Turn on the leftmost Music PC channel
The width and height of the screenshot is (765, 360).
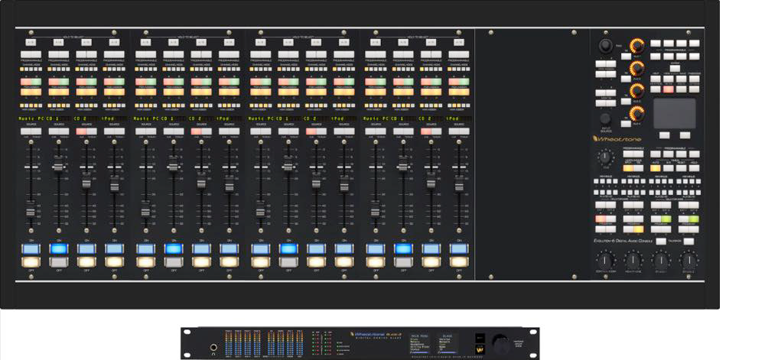31,248
